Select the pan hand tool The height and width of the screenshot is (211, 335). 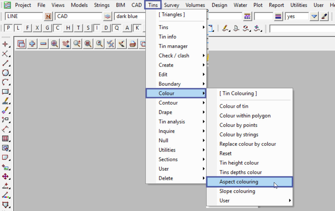(x=66, y=44)
